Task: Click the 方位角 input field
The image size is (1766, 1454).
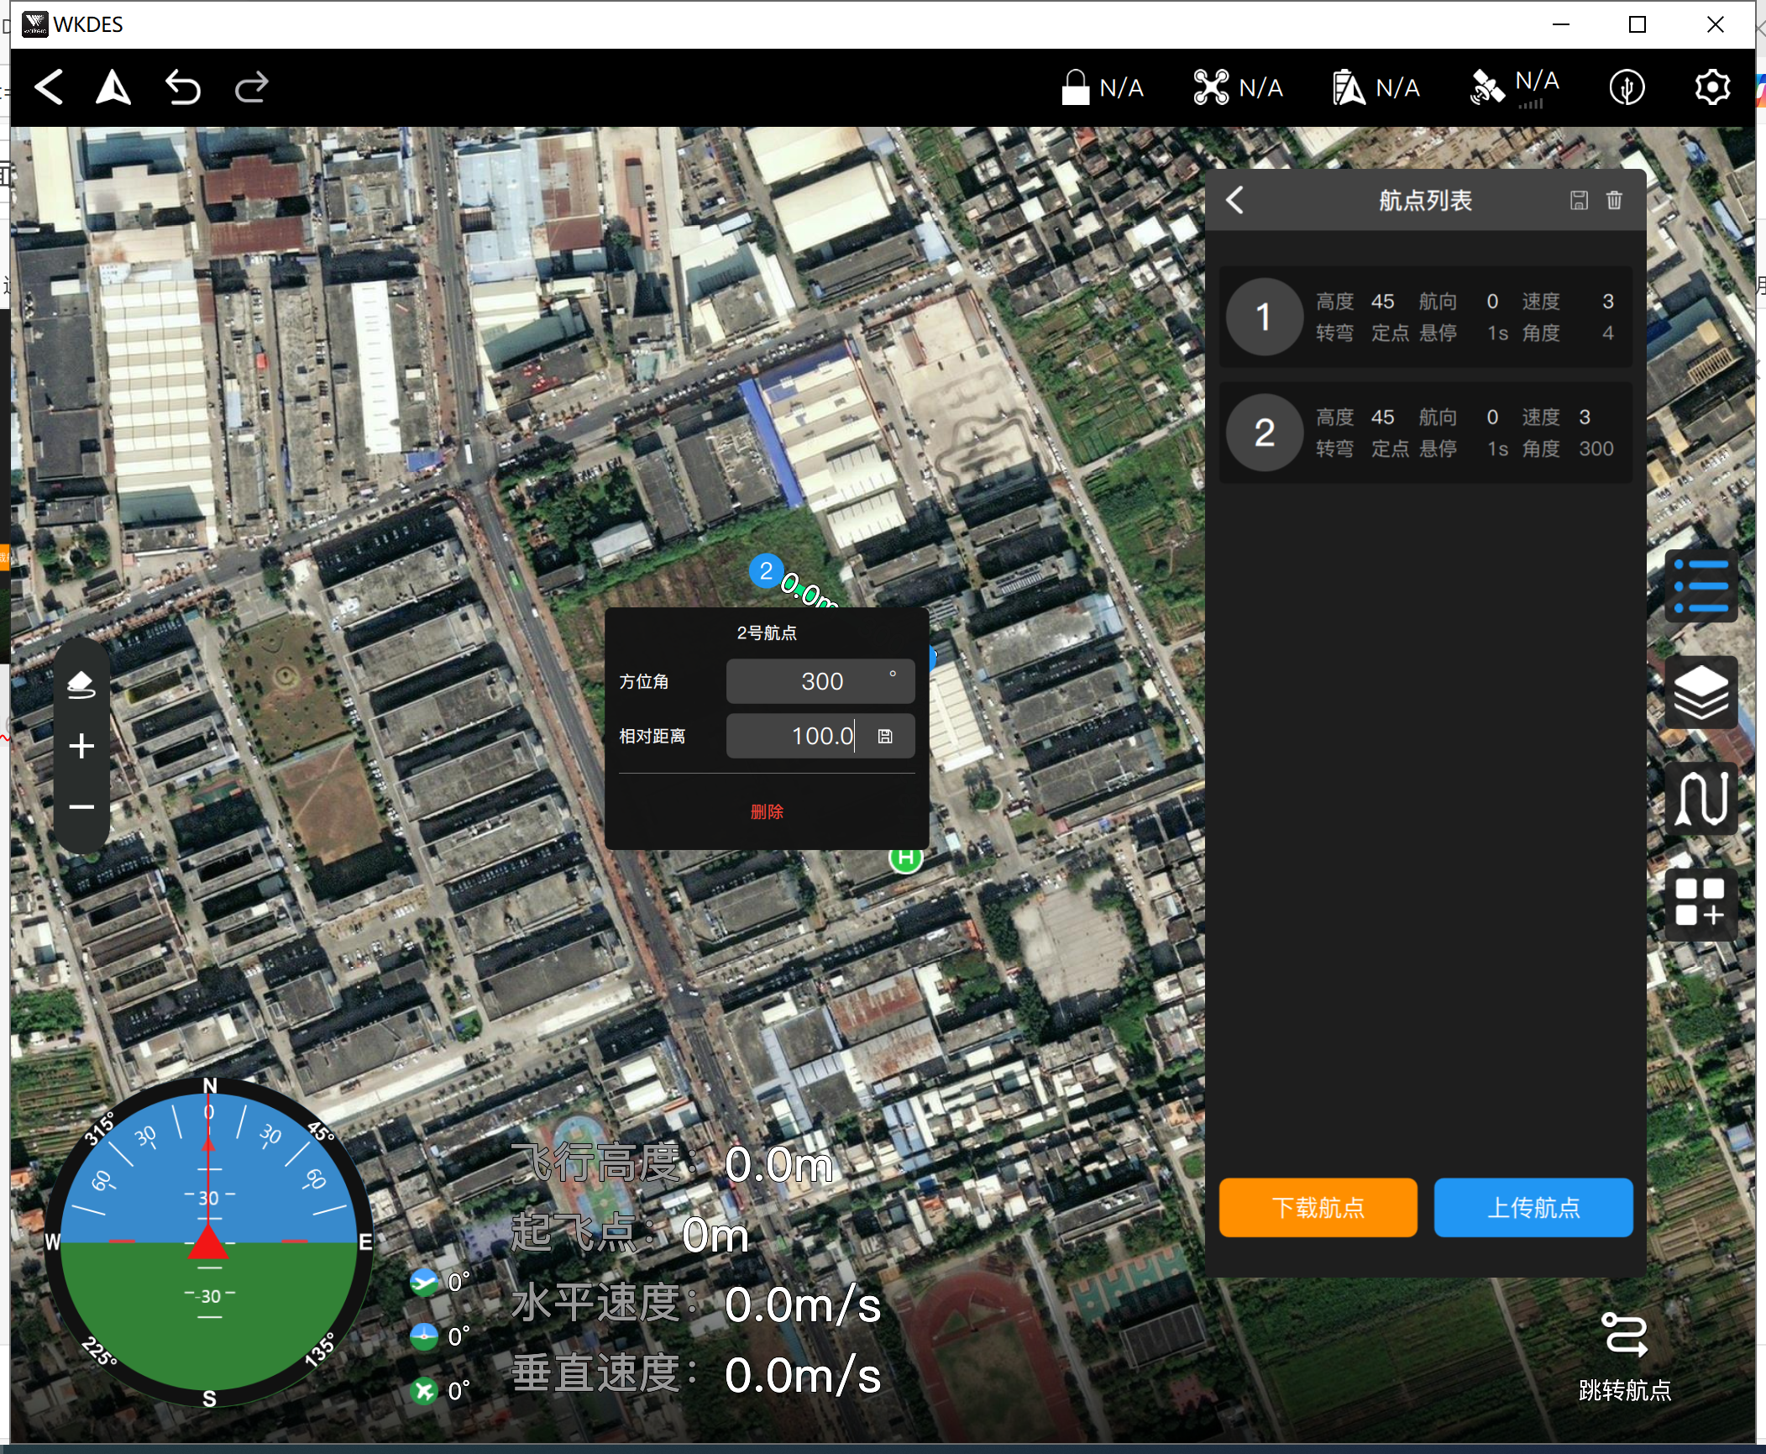Action: [820, 681]
